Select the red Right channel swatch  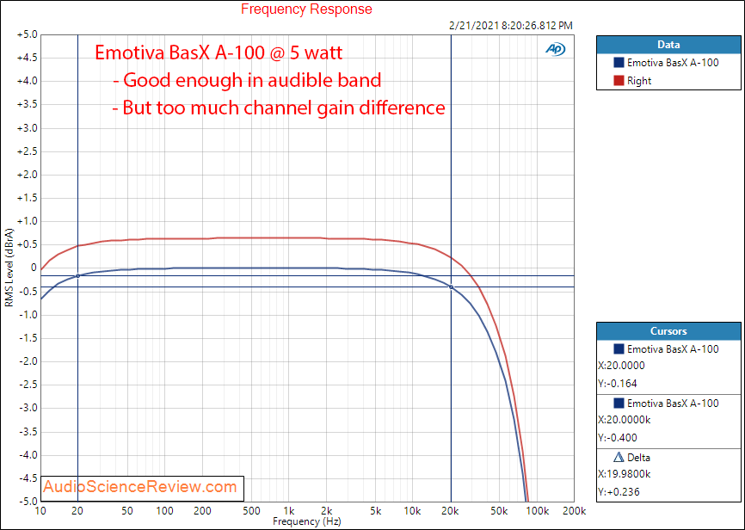619,80
